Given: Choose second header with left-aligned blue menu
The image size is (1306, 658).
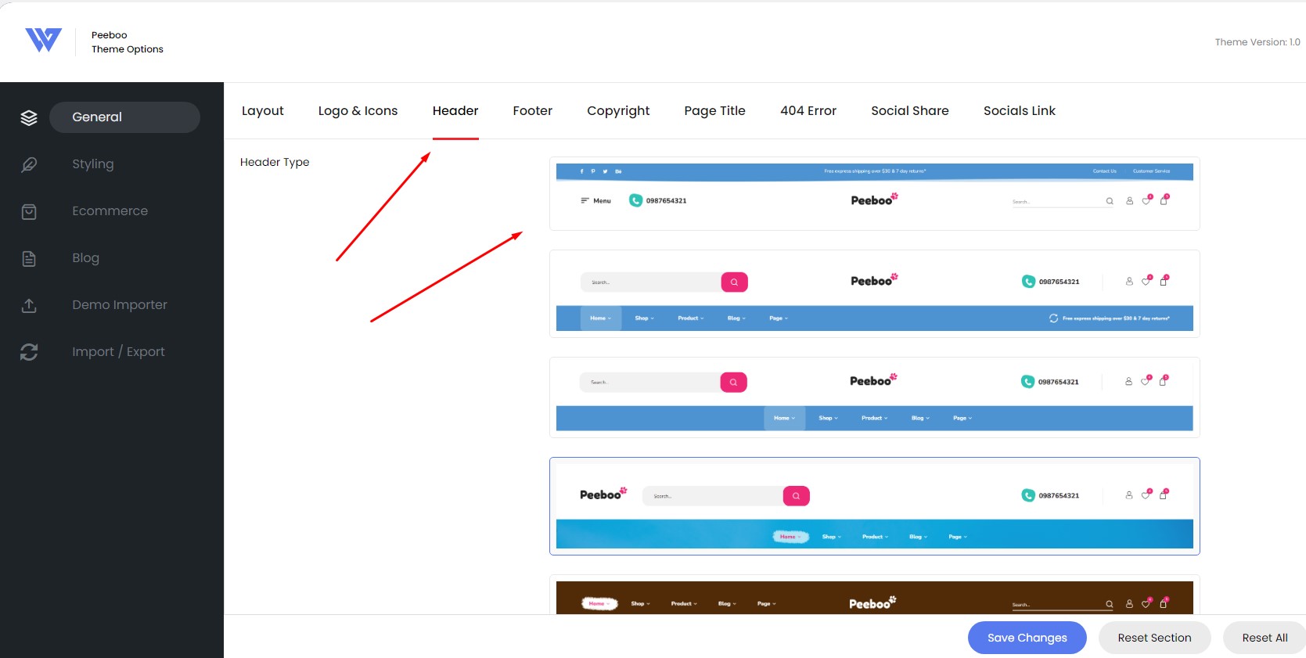Looking at the screenshot, I should click(x=874, y=294).
